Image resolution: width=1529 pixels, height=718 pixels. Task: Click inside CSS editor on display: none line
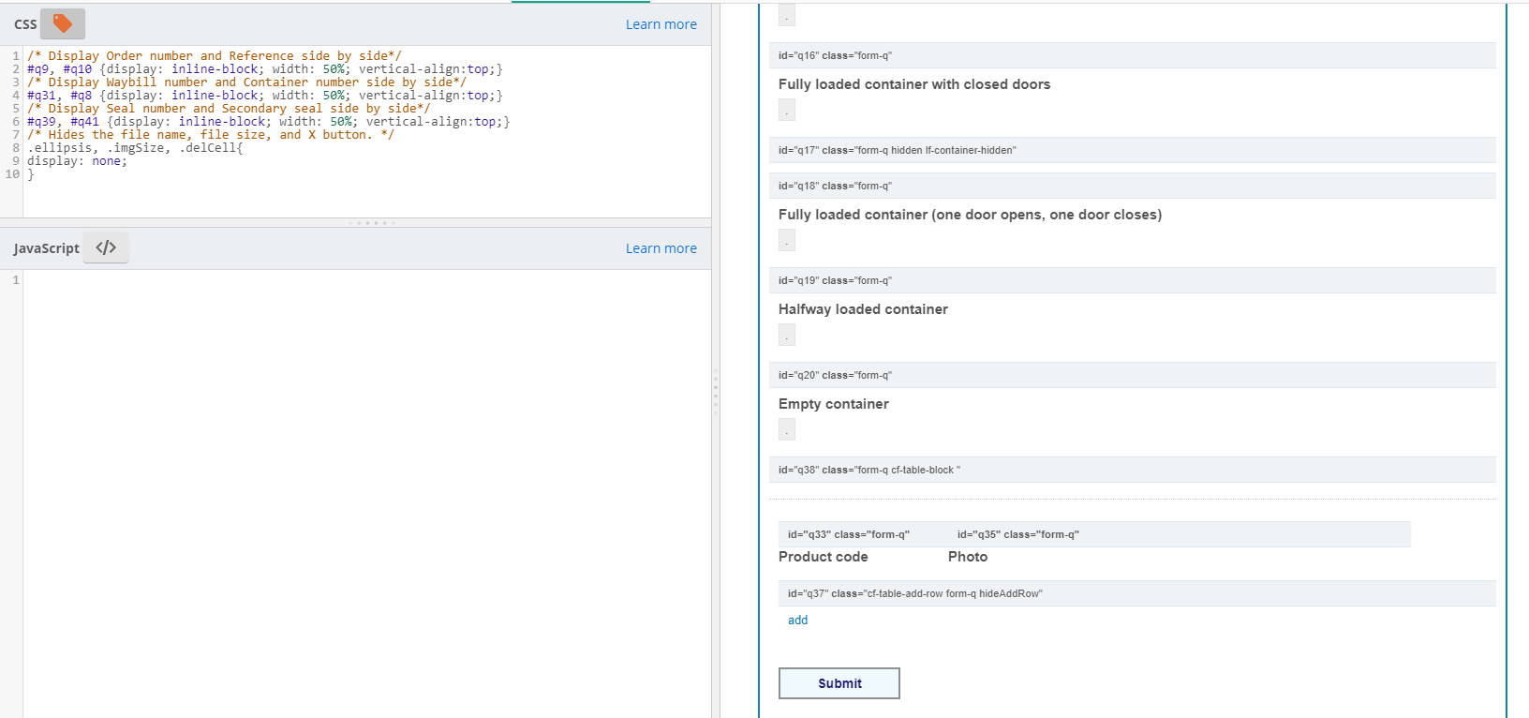pyautogui.click(x=77, y=161)
